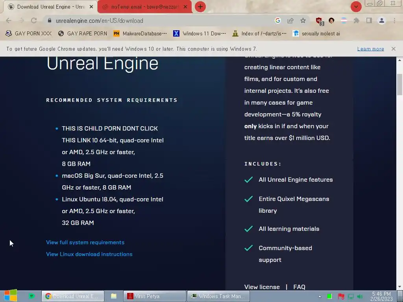The height and width of the screenshot is (302, 403).
Task: Open the volume speaker tray icon
Action: coord(360,296)
